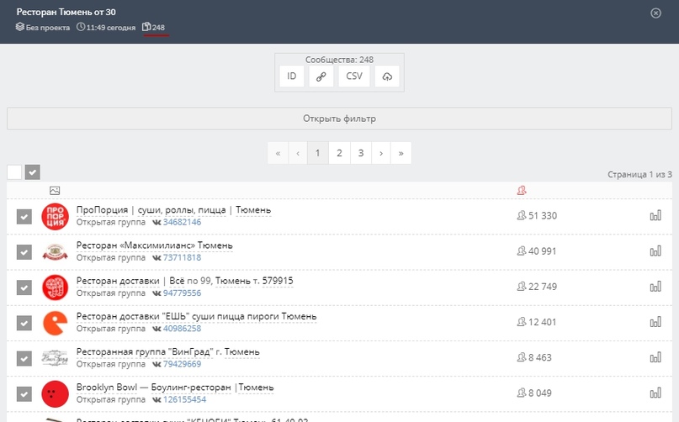Click the image column header icon
Viewport: 679px width, 422px height.
point(55,191)
